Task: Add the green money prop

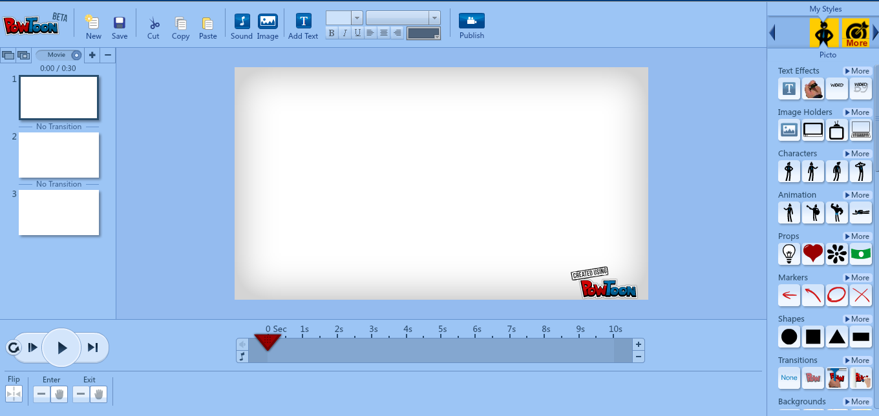Action: 861,255
